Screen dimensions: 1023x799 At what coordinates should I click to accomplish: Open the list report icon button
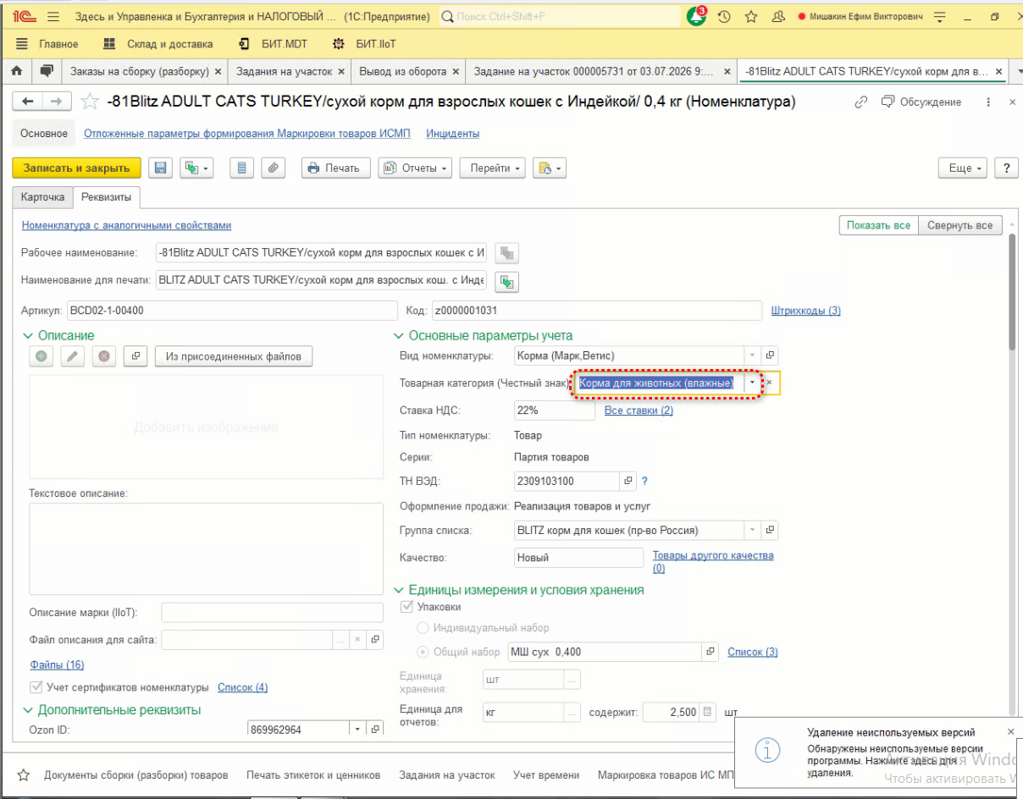tap(242, 168)
